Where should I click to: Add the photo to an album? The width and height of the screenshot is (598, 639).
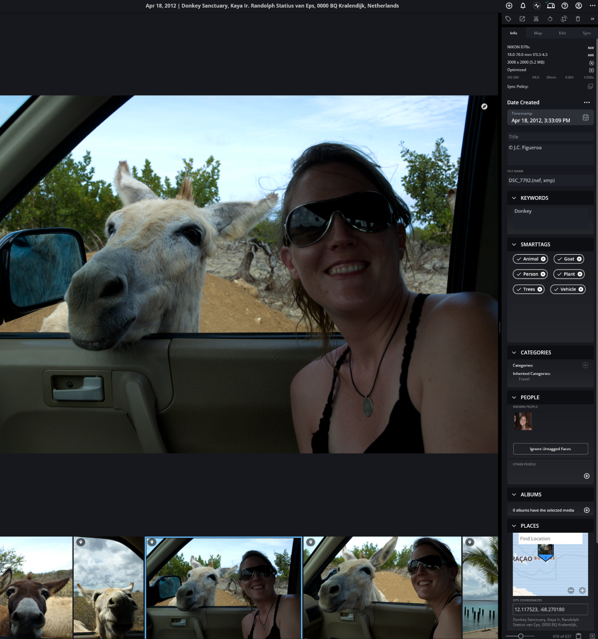pos(586,510)
